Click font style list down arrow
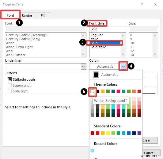Screen dimensions: 163x159 pos(123,54)
